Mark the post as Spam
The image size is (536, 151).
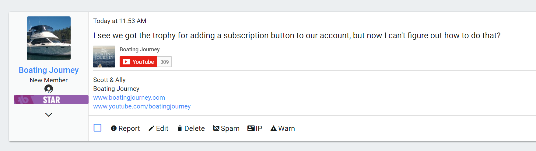(x=226, y=129)
